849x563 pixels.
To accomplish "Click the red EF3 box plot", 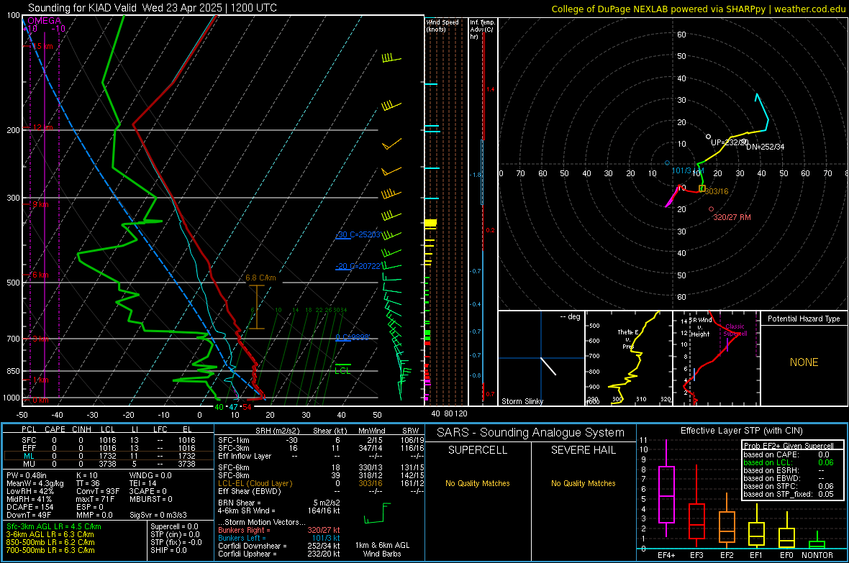I will click(x=696, y=507).
